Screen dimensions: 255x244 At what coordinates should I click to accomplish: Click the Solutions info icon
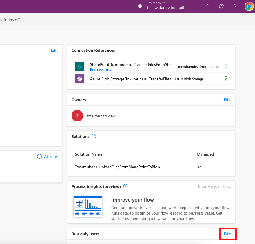93,136
